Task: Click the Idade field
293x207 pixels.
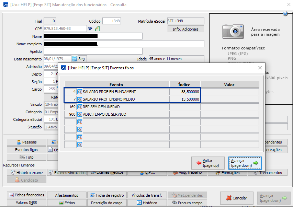Action: tap(177, 59)
